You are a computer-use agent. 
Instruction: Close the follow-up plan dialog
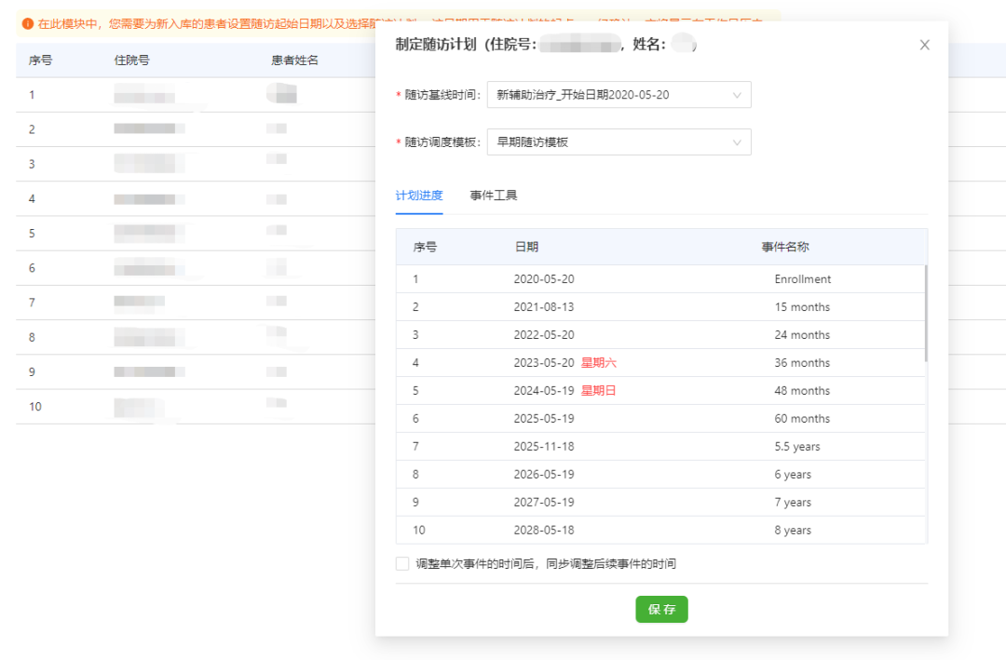click(x=924, y=45)
